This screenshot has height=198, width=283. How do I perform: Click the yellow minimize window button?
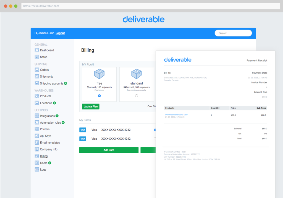tap(11, 6)
